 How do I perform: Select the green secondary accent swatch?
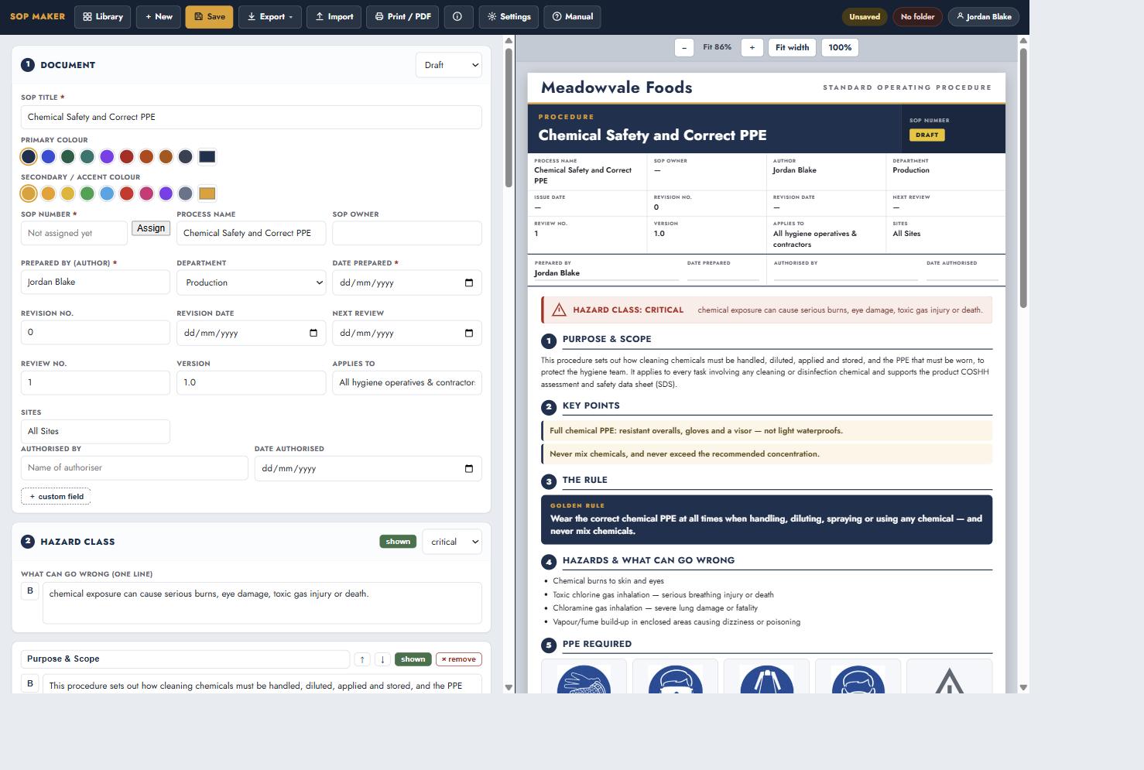(x=87, y=193)
